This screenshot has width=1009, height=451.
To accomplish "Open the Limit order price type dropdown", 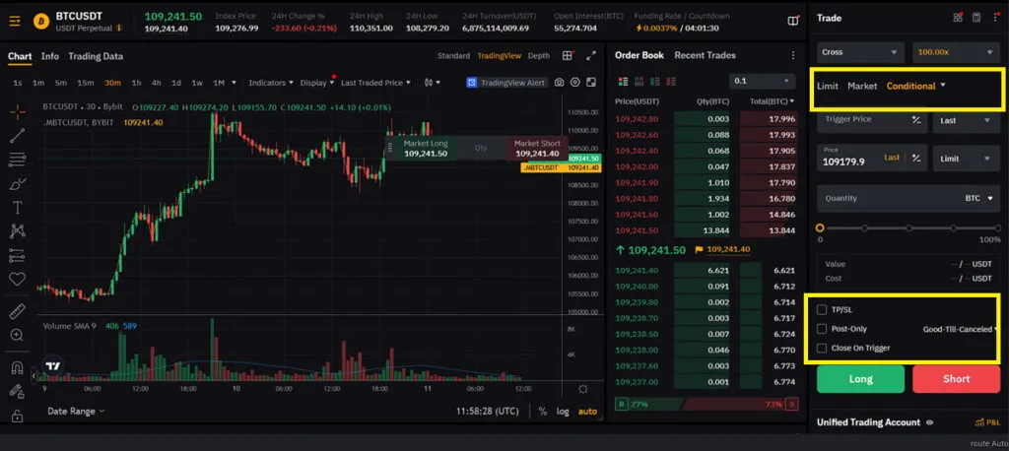I will pyautogui.click(x=966, y=159).
